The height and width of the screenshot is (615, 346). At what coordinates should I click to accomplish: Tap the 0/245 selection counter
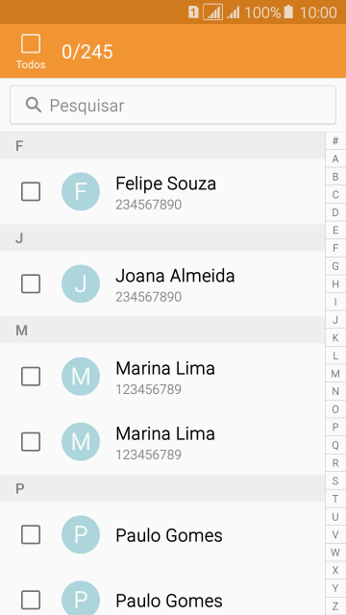tap(87, 52)
